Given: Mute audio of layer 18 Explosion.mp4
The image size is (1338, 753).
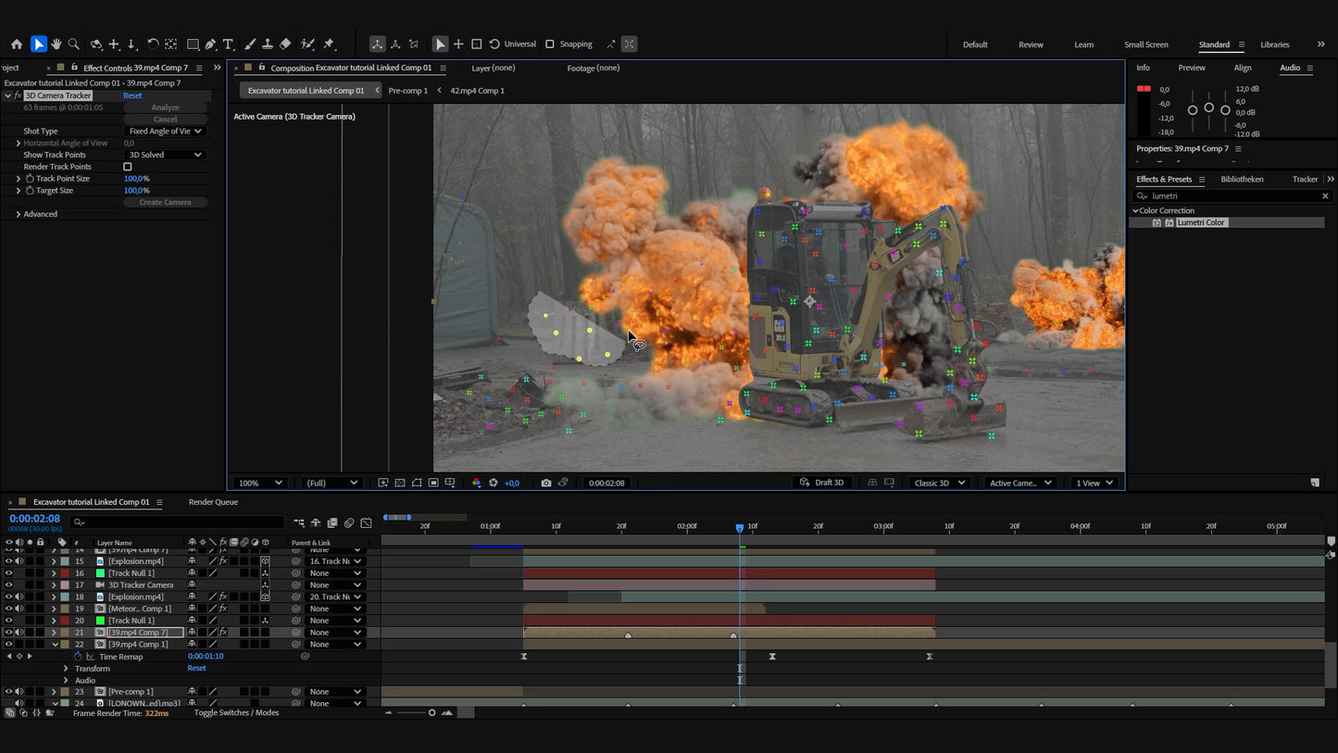Looking at the screenshot, I should pos(19,597).
